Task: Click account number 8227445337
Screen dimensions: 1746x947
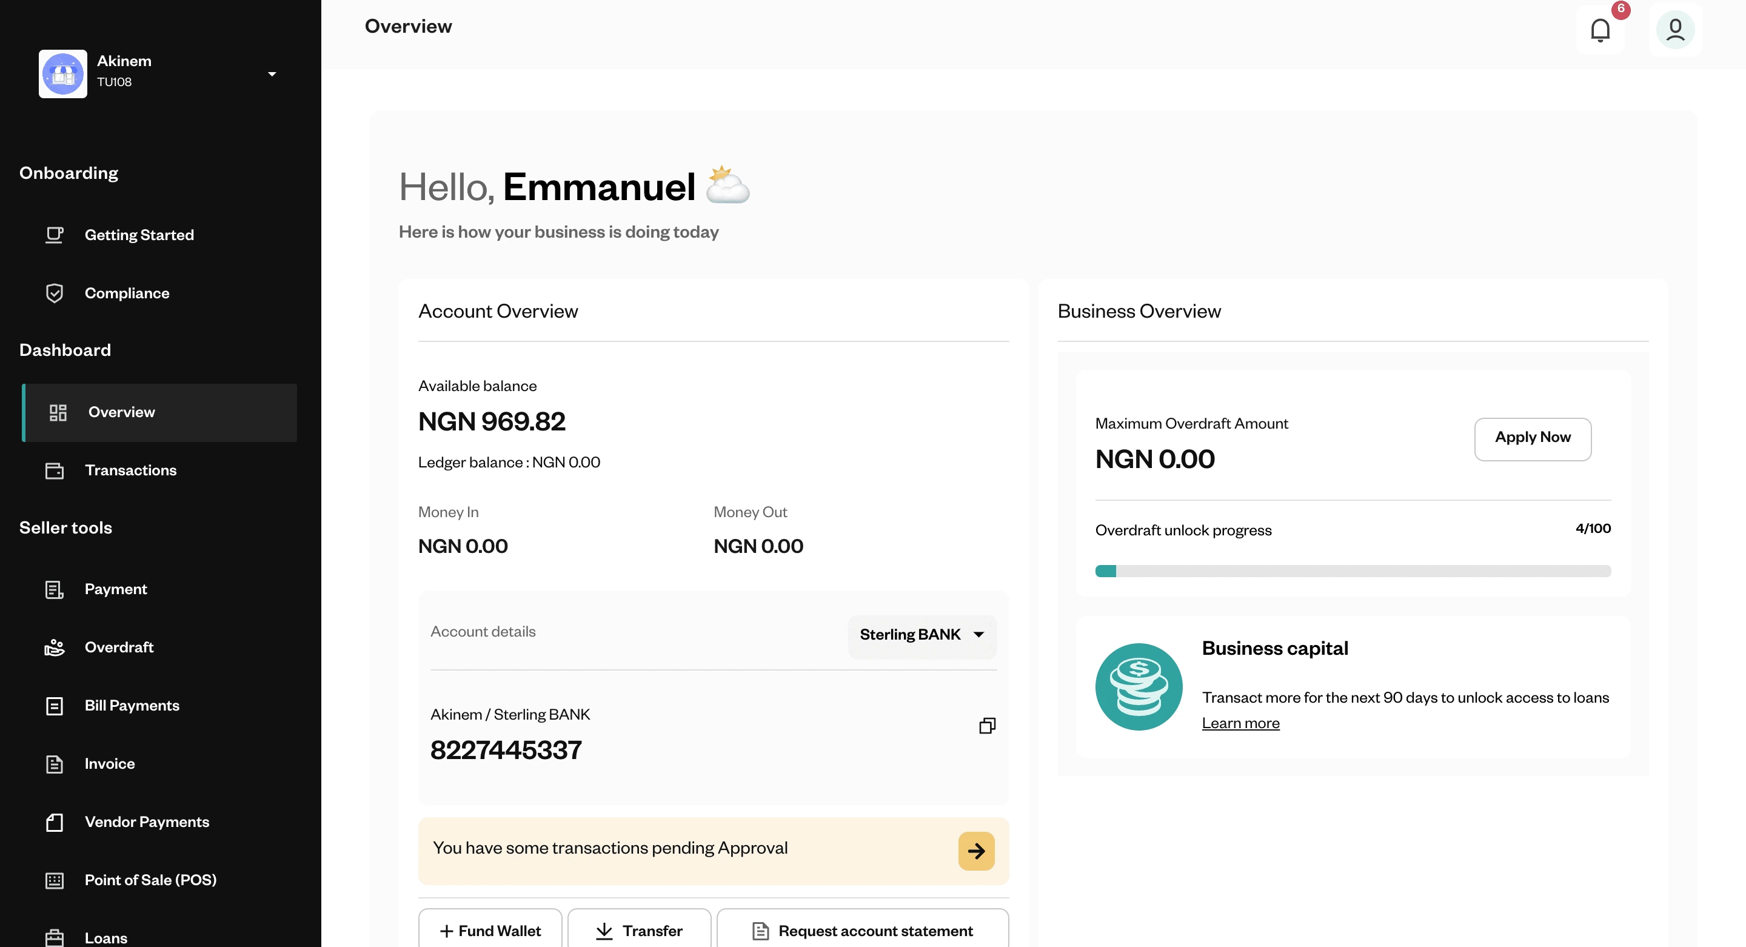Action: tap(506, 751)
